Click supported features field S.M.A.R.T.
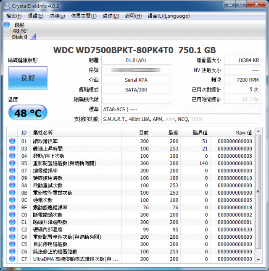The image size is (269, 271). click(x=181, y=119)
